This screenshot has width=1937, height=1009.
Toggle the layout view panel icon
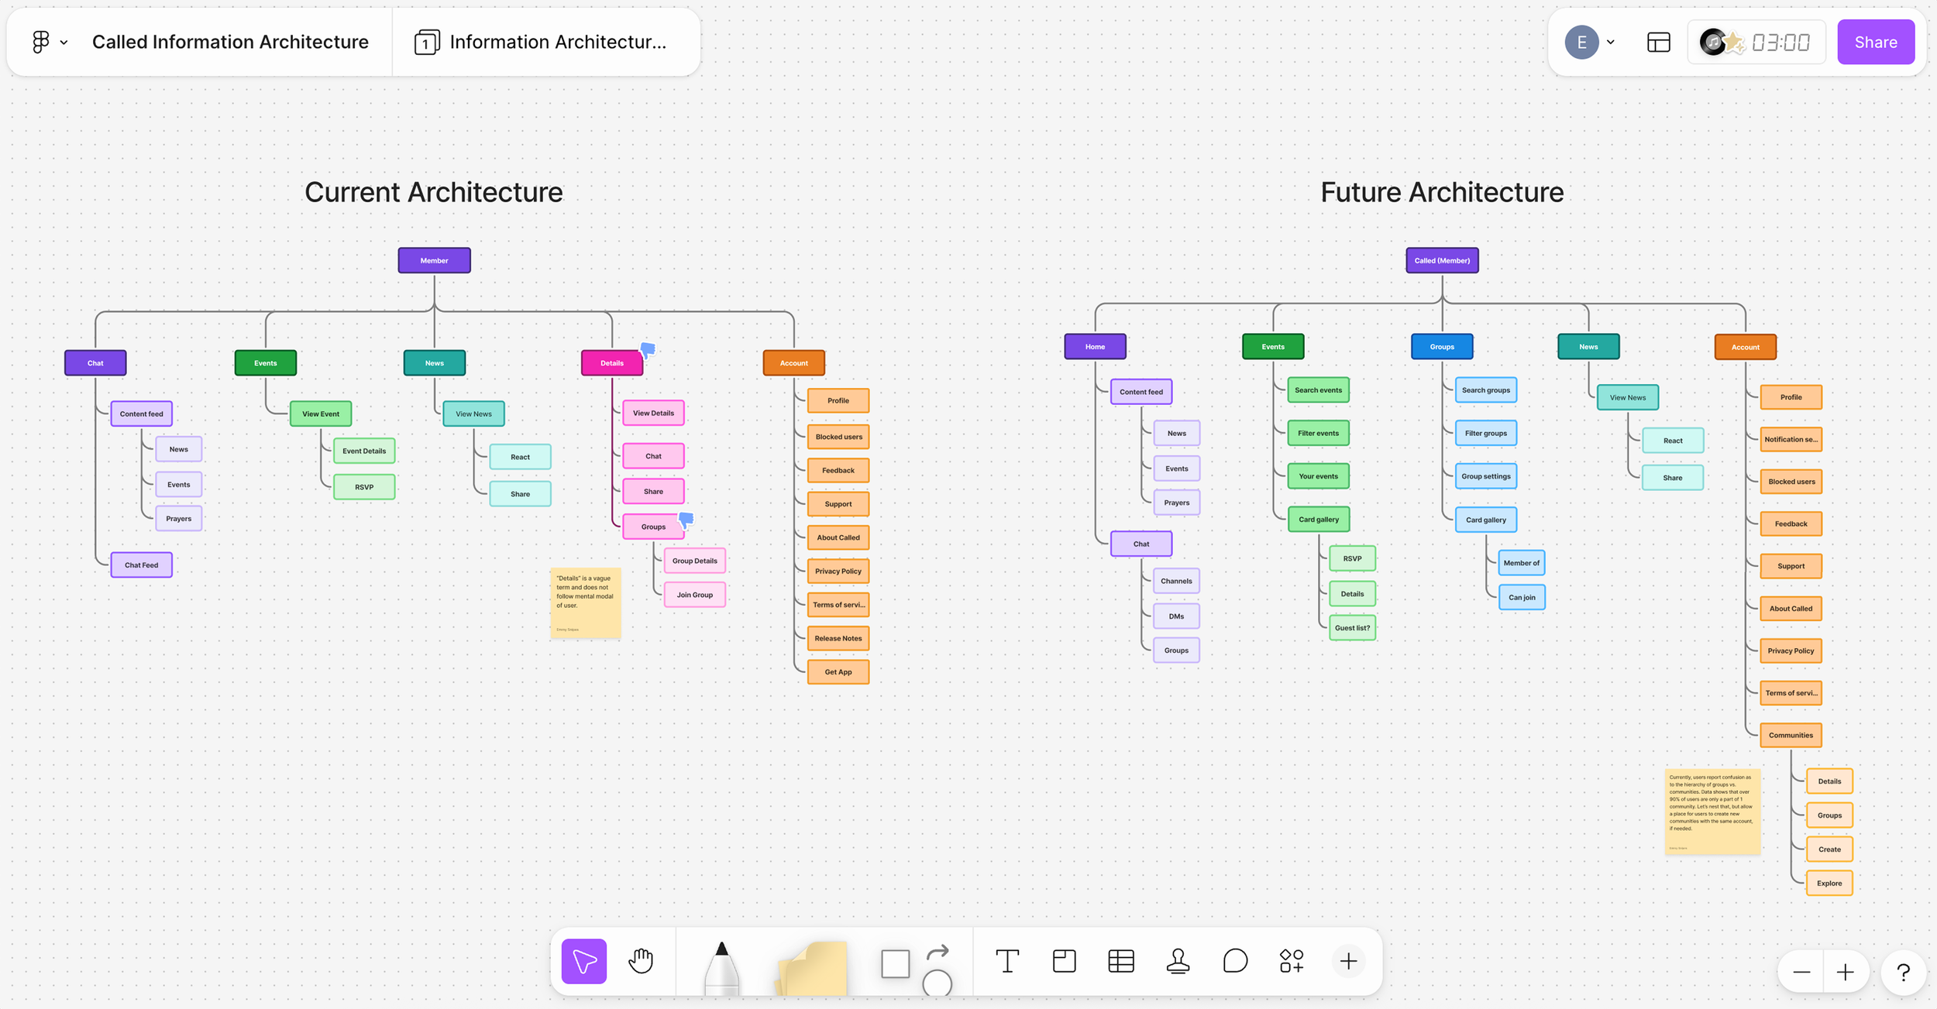click(1658, 43)
